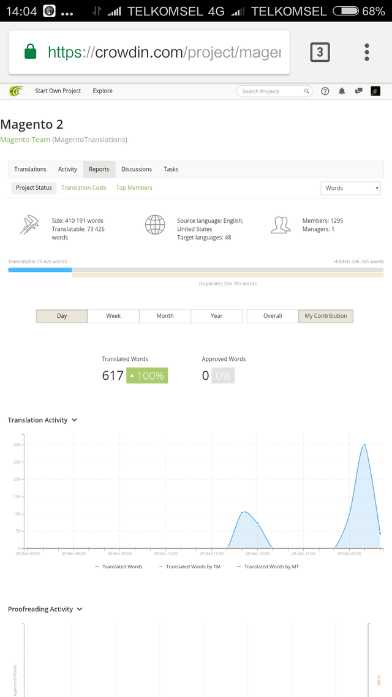392x697 pixels.
Task: Click the 300-word peak chart point
Action: (x=364, y=445)
